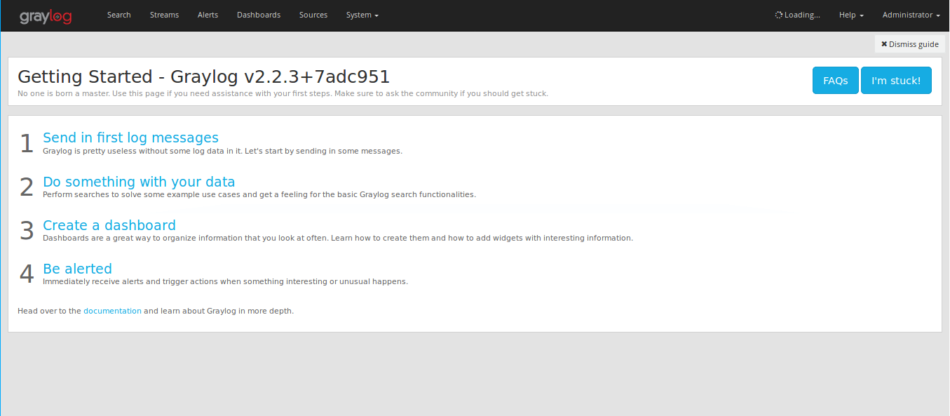Open the 'Send in first log messages' link
Screen dimensions: 950x416
[130, 137]
